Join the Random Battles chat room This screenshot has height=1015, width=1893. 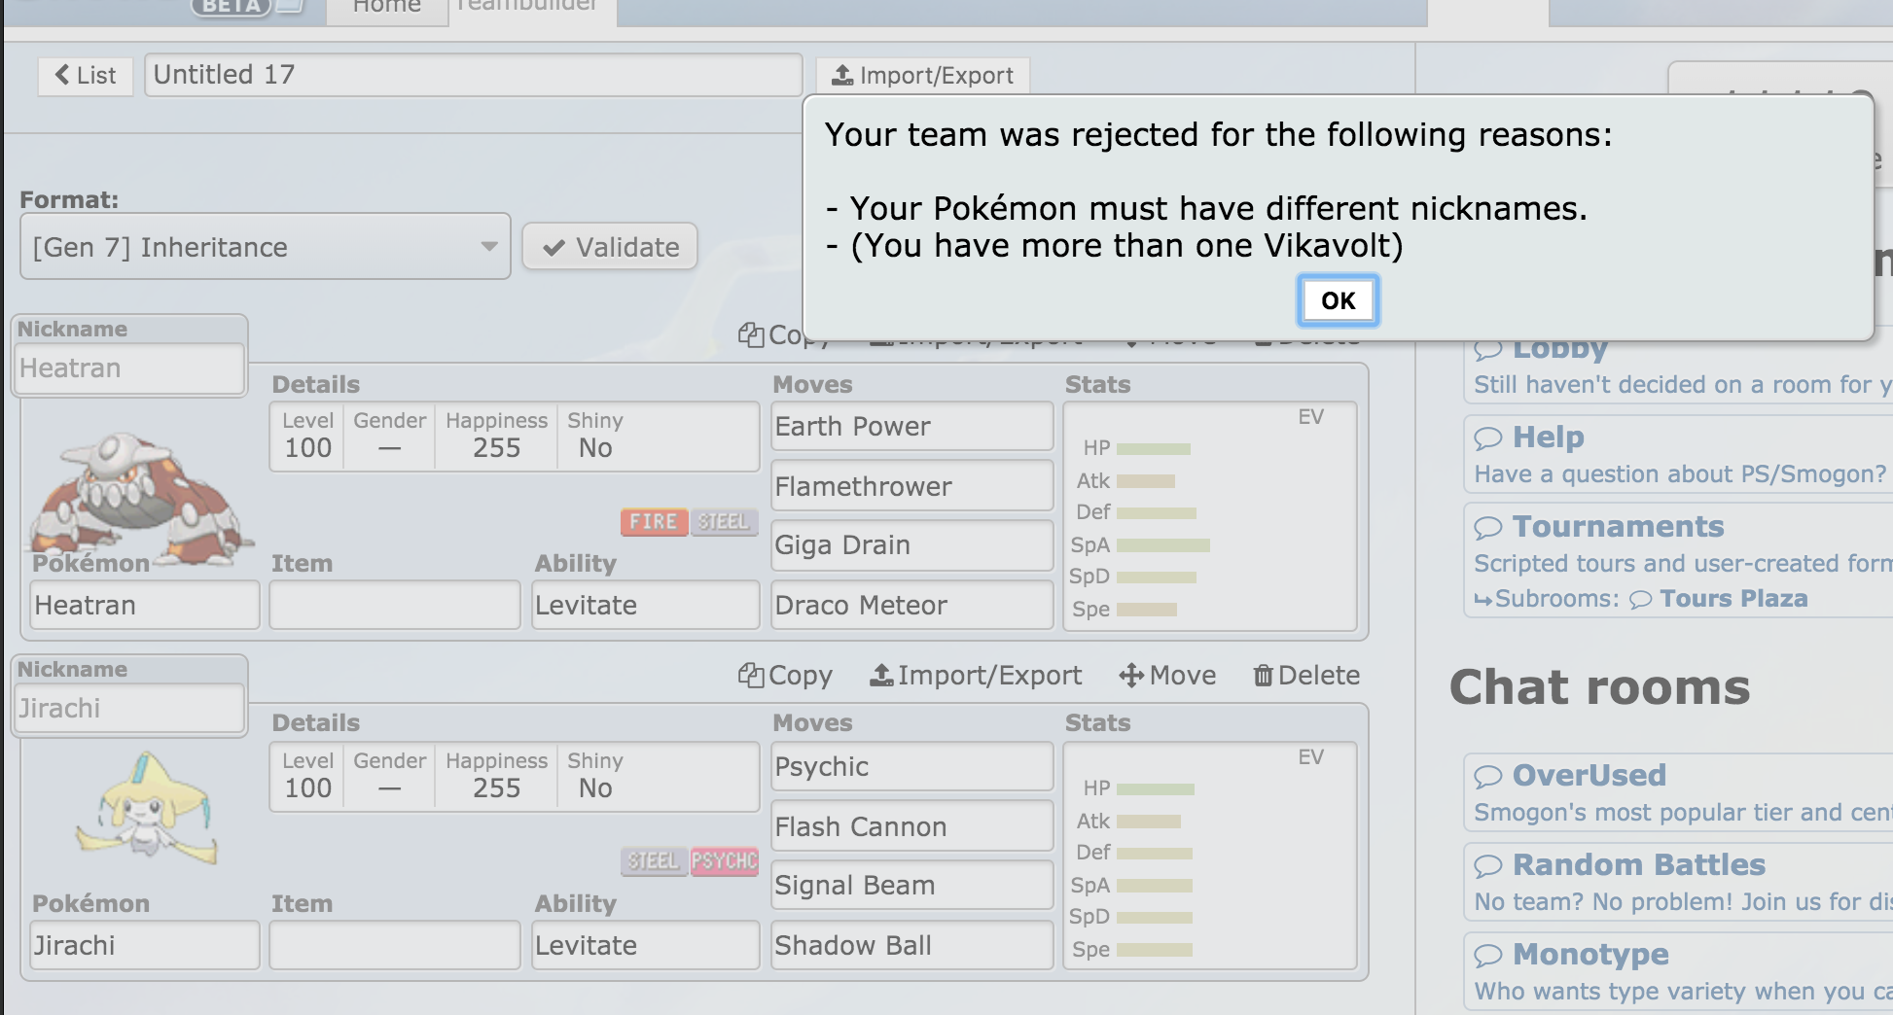click(1678, 882)
